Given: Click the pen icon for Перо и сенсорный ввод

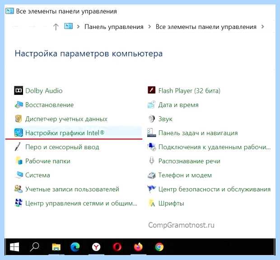Looking at the screenshot, I should (x=18, y=147).
